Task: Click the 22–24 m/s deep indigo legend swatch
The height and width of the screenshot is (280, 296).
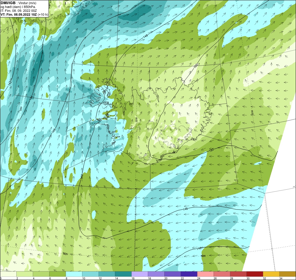Action: click(189, 274)
